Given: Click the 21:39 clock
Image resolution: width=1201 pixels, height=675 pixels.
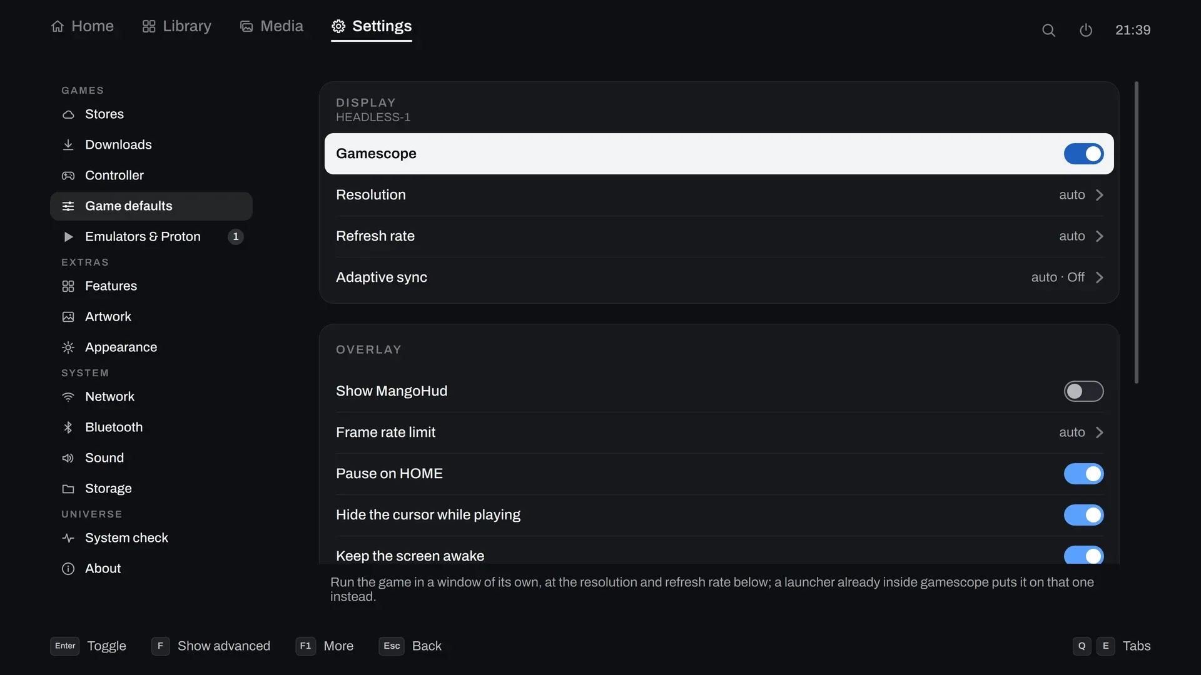Looking at the screenshot, I should point(1133,30).
